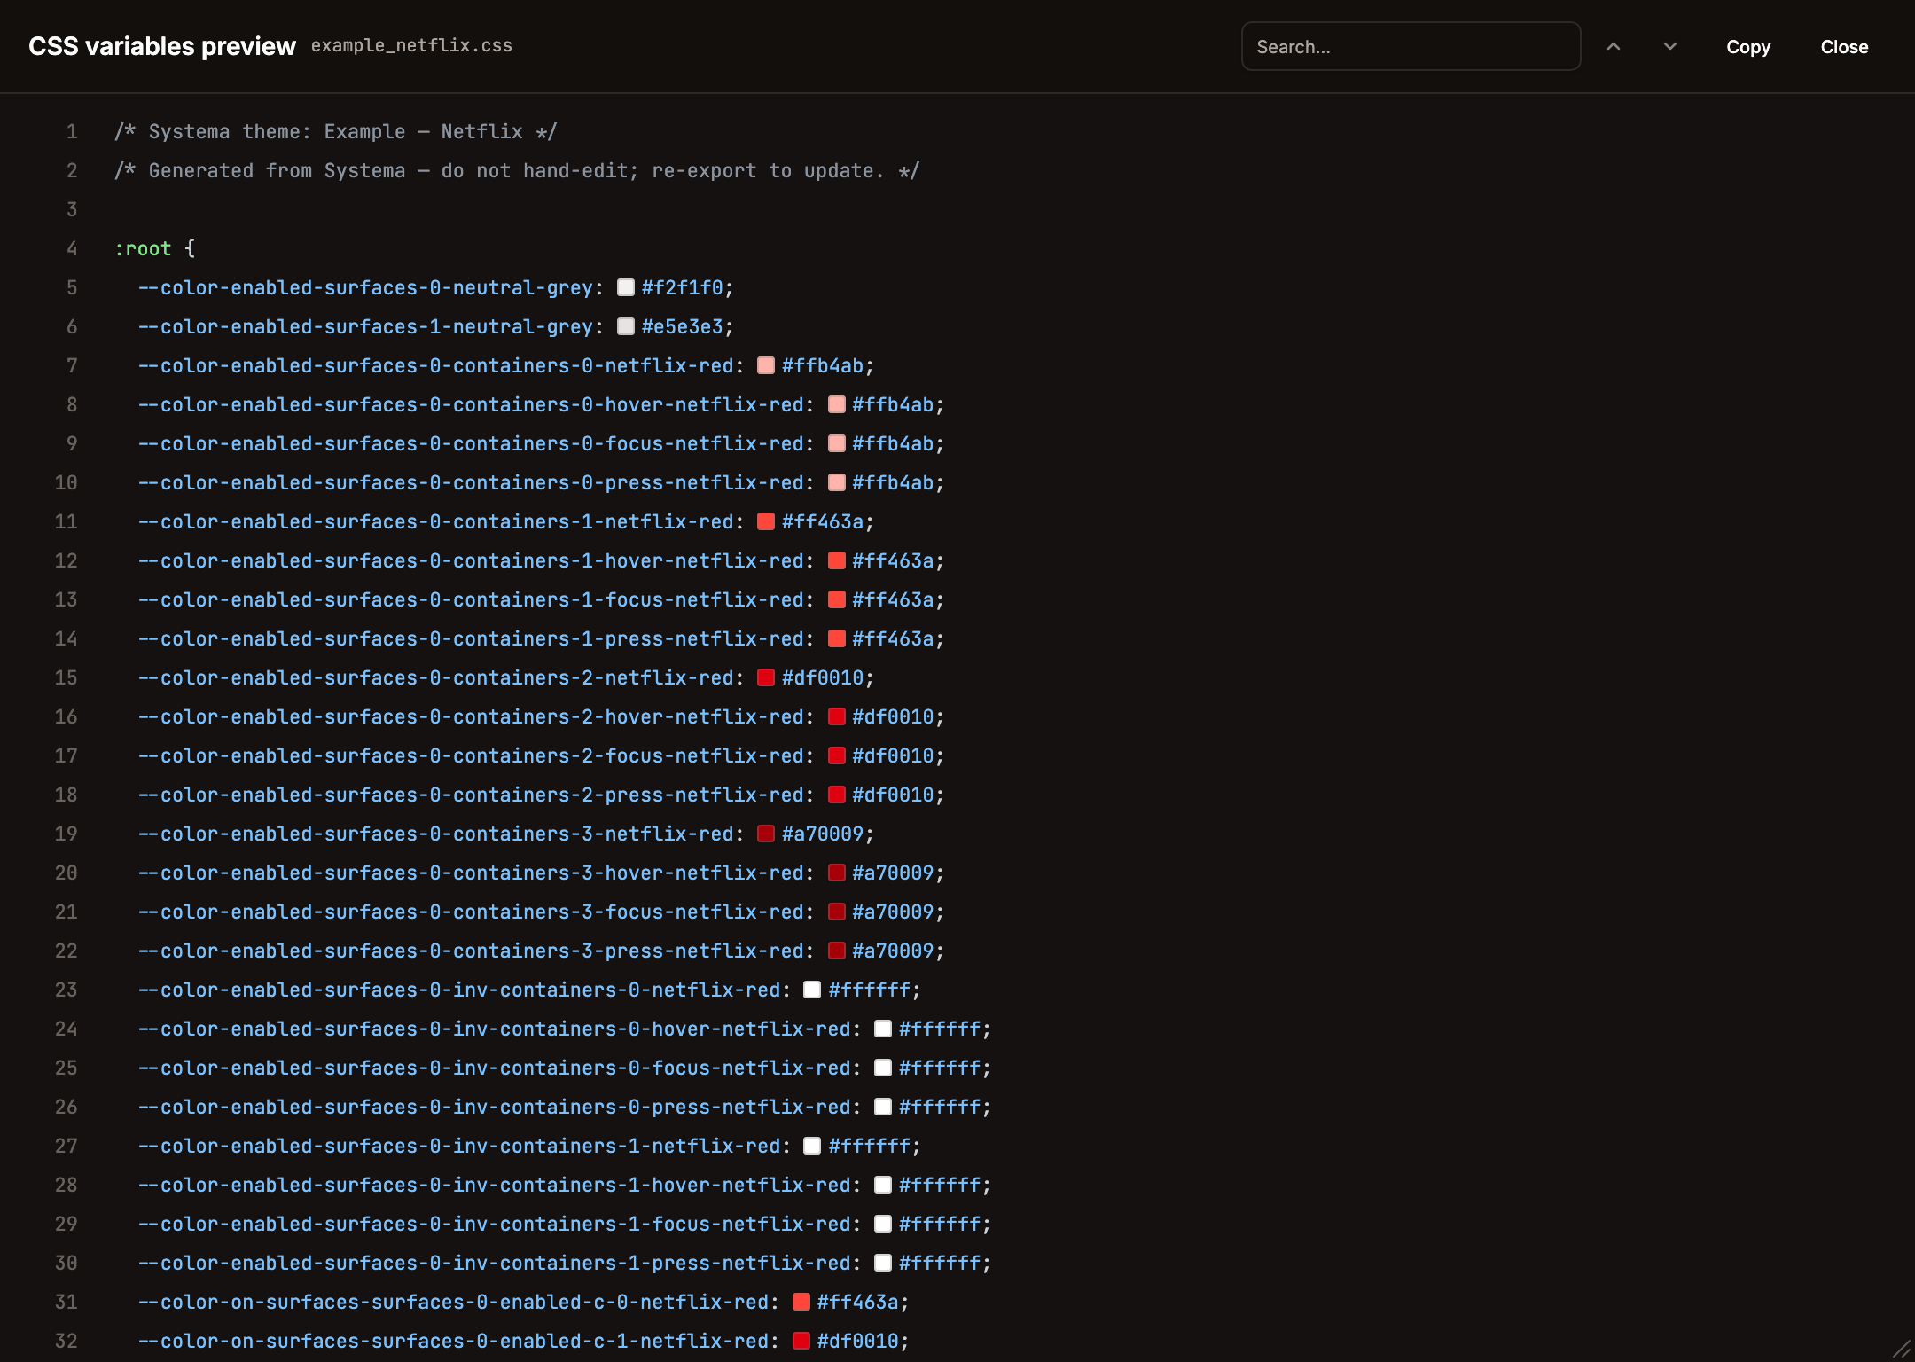Click swatch for containers-0-focus-netflix-red line 9
Image resolution: width=1915 pixels, height=1362 pixels.
pos(836,443)
